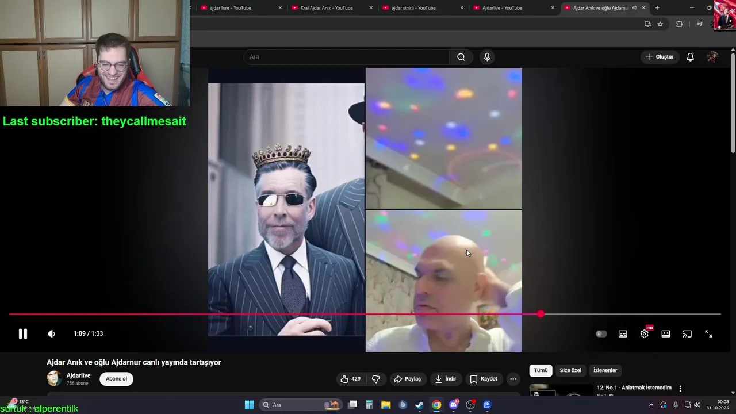Open OBS Studio from the taskbar
The width and height of the screenshot is (736, 414).
click(x=470, y=405)
